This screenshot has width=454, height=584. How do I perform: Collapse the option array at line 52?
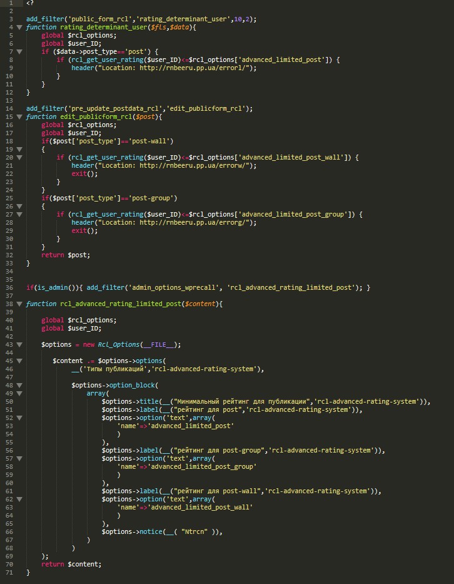(19, 418)
